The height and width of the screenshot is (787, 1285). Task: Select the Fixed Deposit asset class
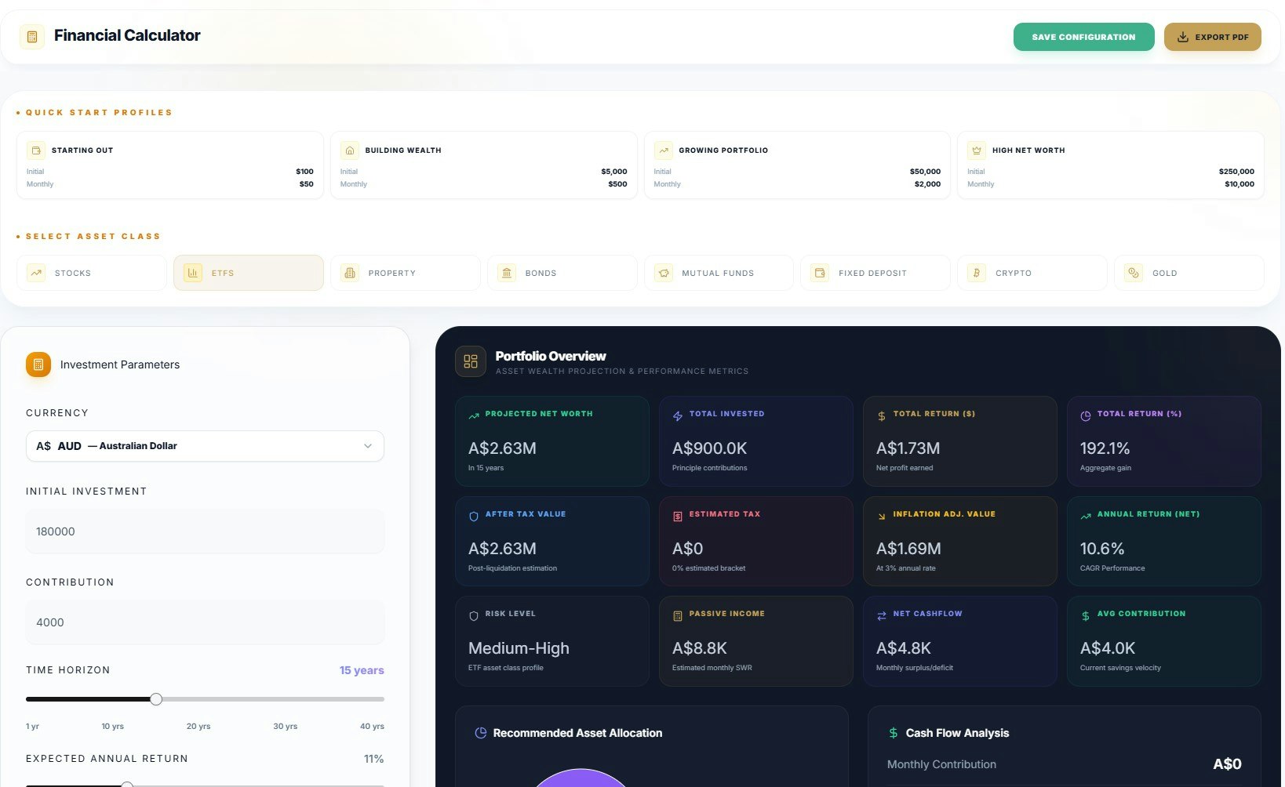click(x=875, y=273)
